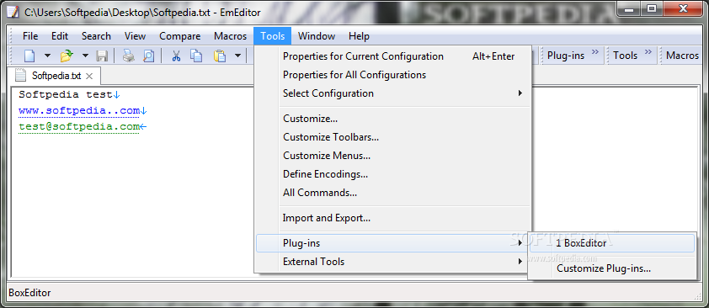This screenshot has height=308, width=709.
Task: Close the open Tools menu
Action: [273, 36]
